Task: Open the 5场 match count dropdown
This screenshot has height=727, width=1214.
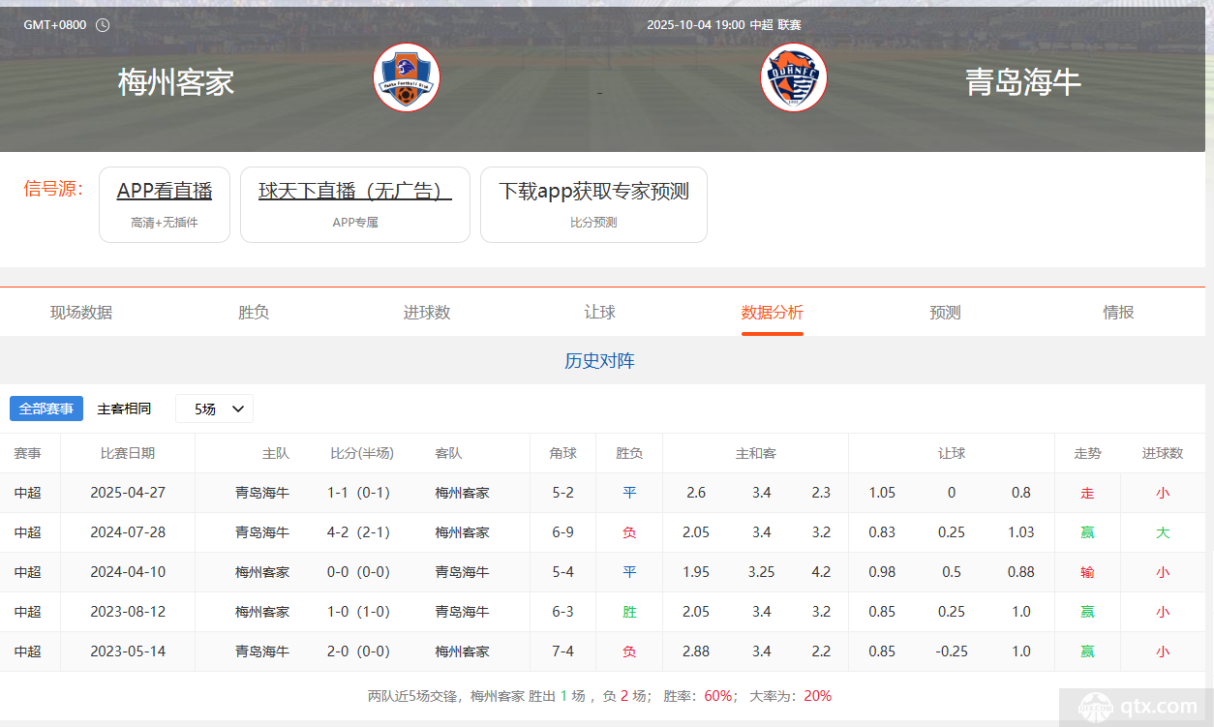Action: 214,409
